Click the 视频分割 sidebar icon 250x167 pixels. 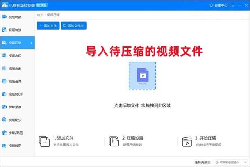coord(4,68)
